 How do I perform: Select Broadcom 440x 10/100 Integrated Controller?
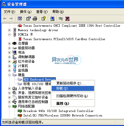58,111
